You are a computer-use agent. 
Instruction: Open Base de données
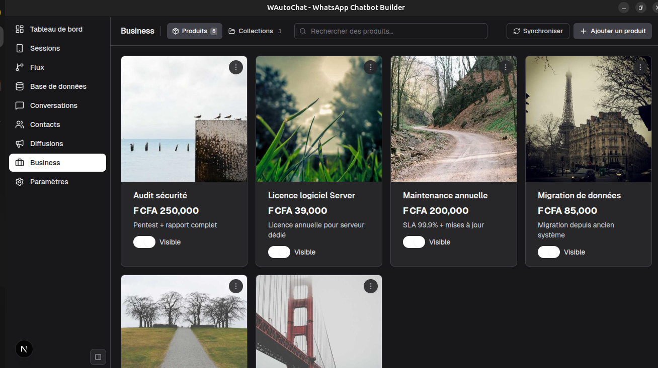click(57, 86)
